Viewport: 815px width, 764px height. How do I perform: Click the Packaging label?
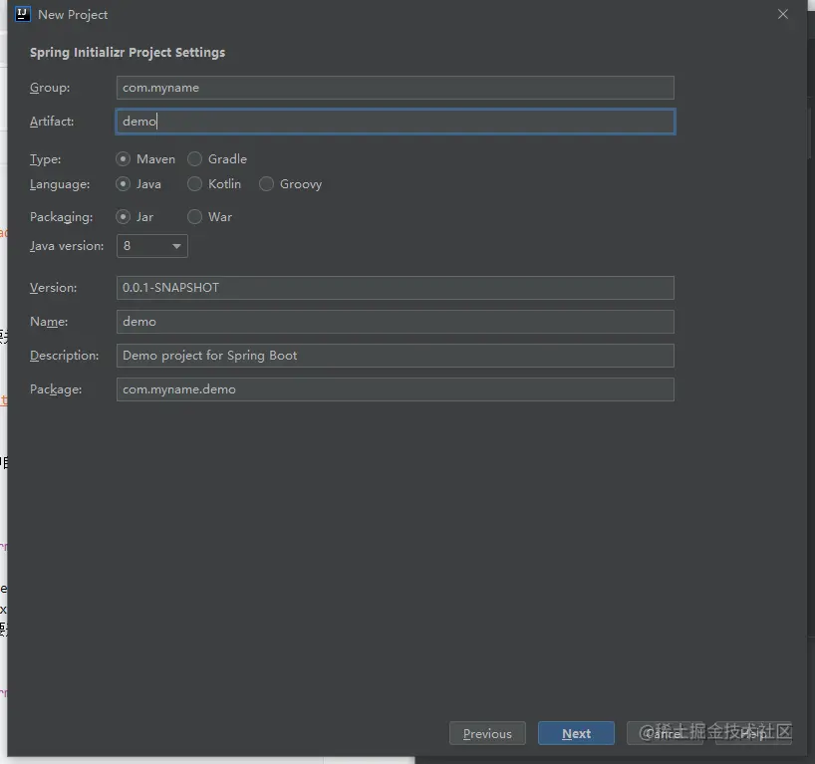(x=62, y=217)
